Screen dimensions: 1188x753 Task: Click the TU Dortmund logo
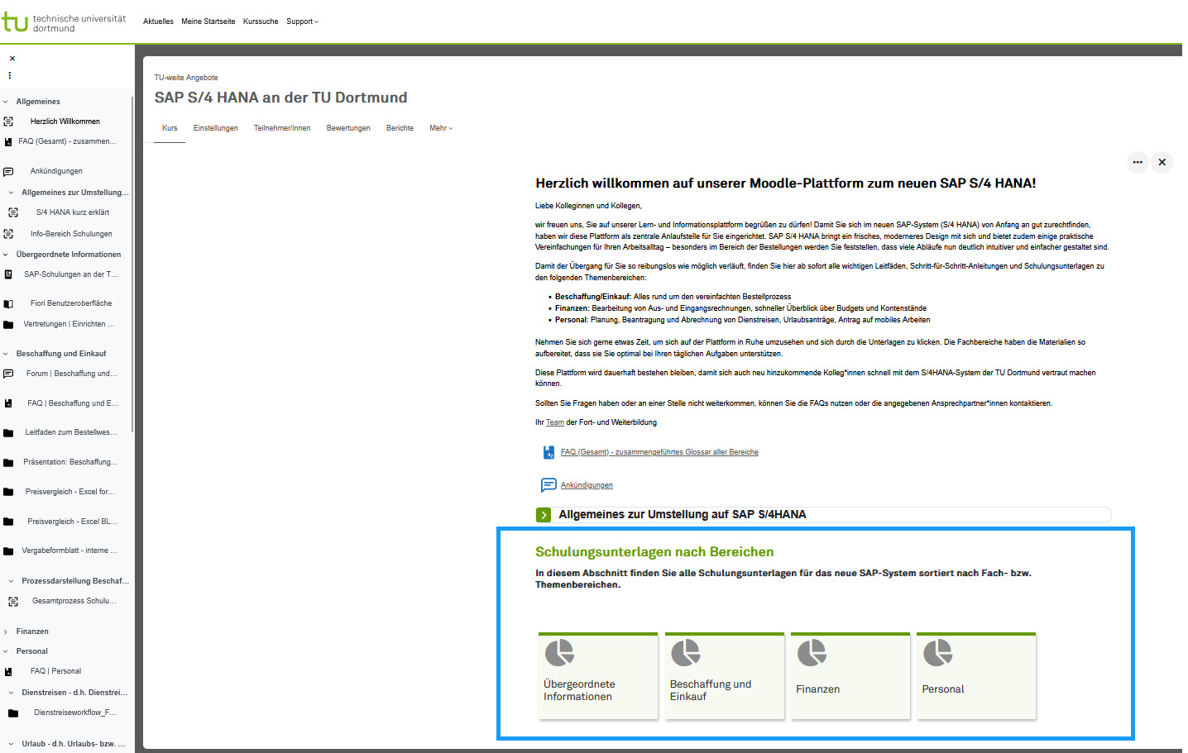tap(64, 22)
